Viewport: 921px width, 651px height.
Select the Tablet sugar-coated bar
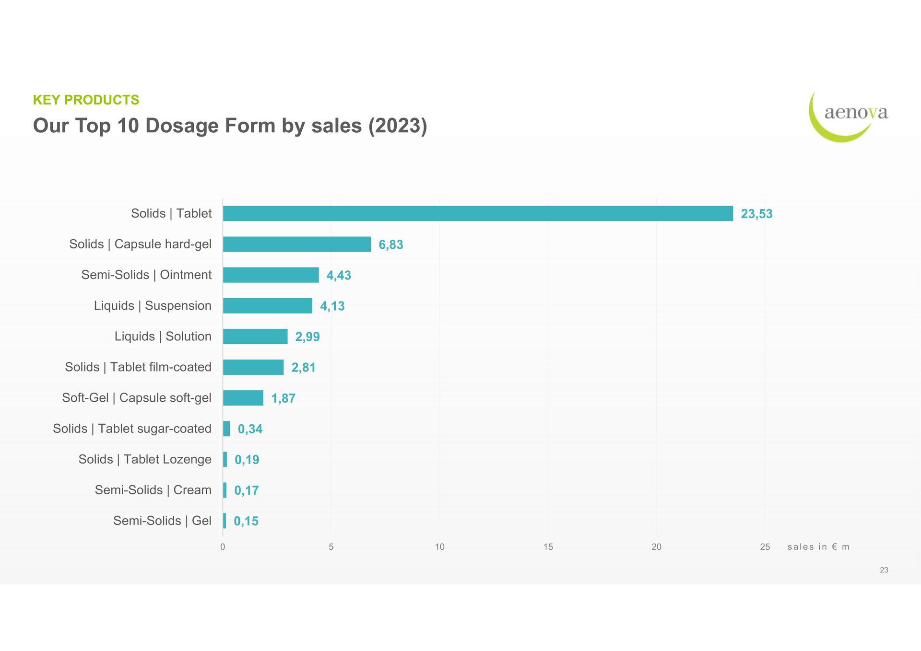point(226,429)
